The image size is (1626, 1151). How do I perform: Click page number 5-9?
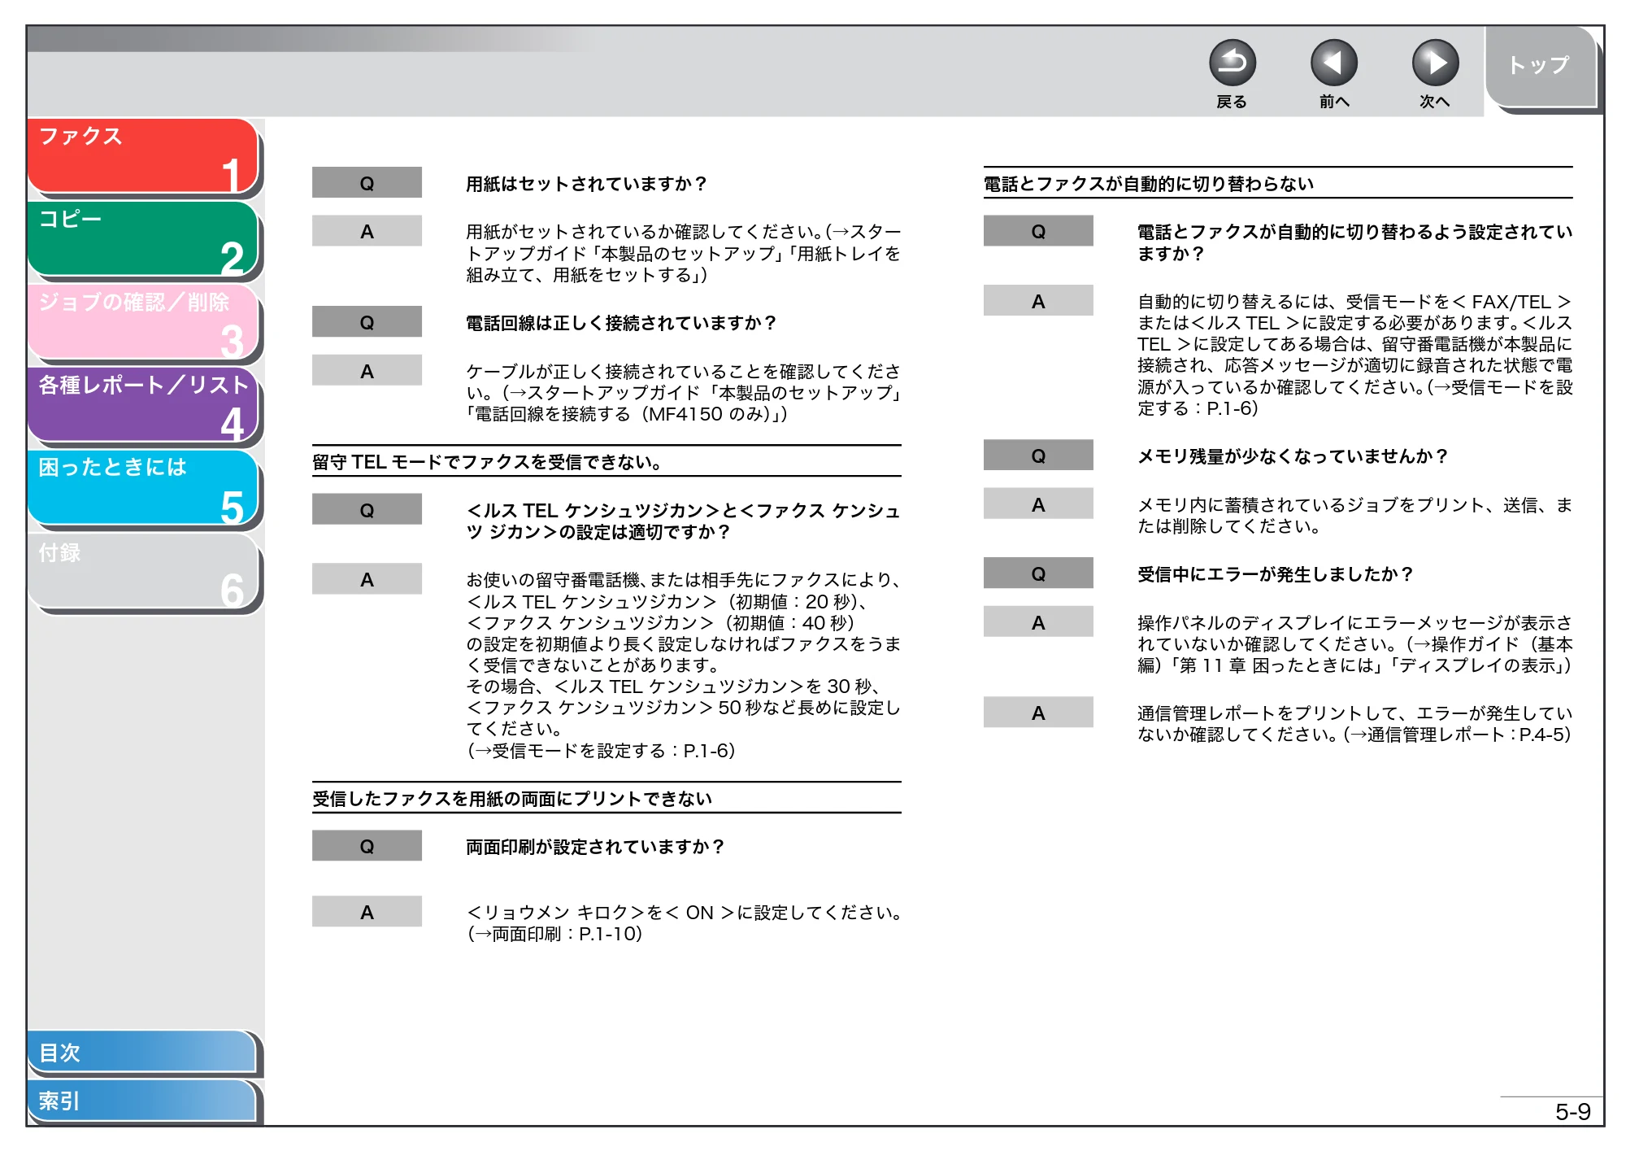coord(1572,1112)
